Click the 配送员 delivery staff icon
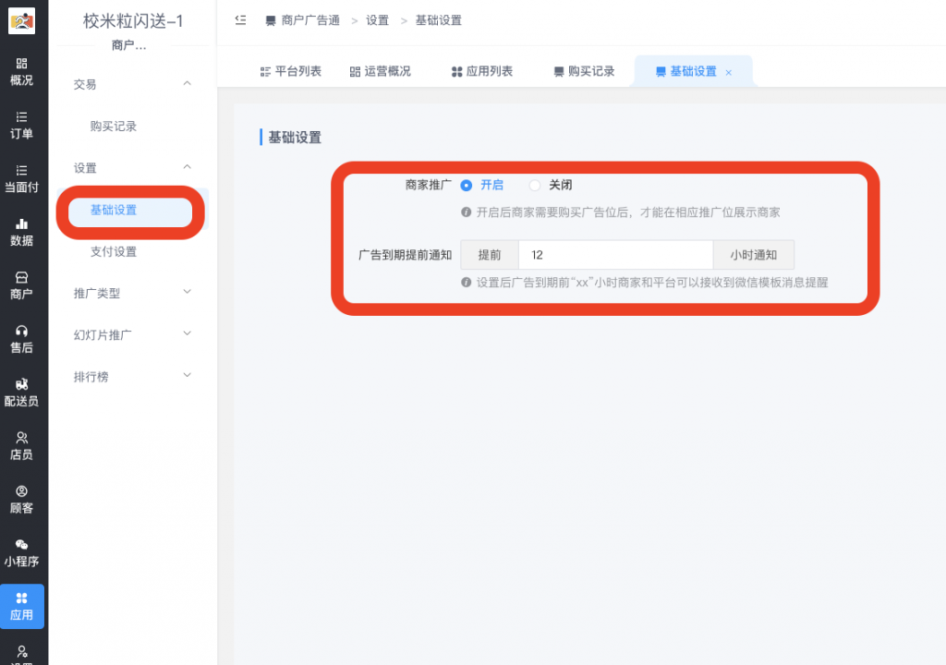The width and height of the screenshot is (946, 665). [x=23, y=392]
